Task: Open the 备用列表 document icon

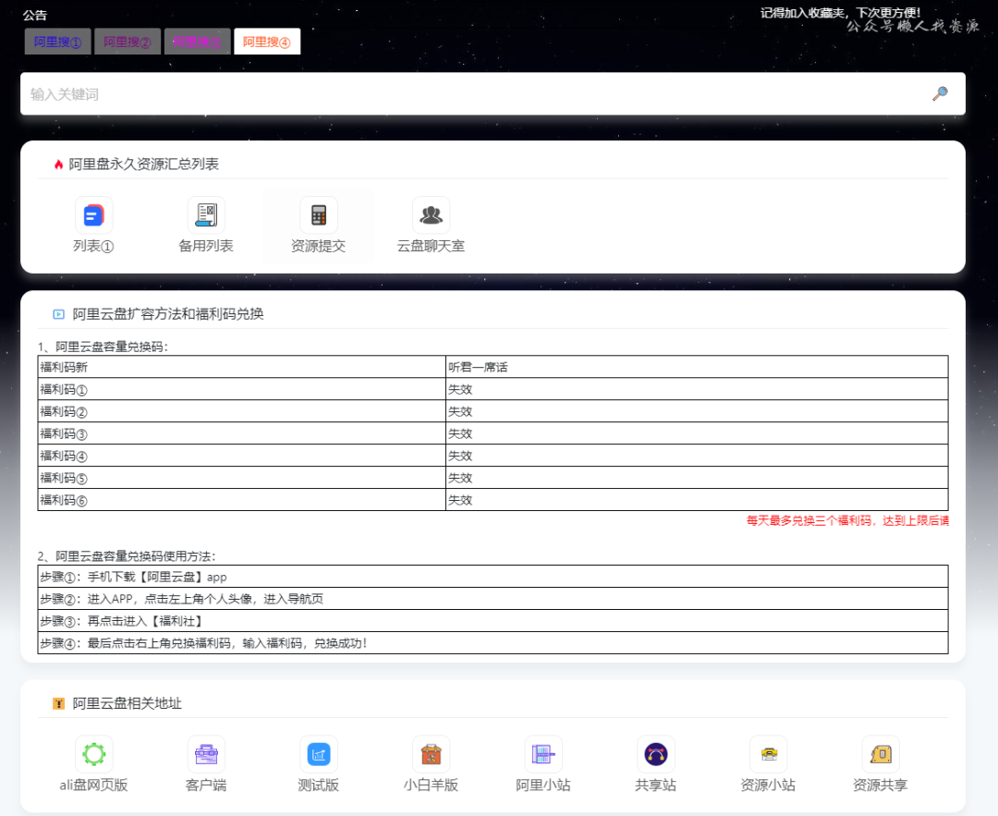Action: coord(206,215)
